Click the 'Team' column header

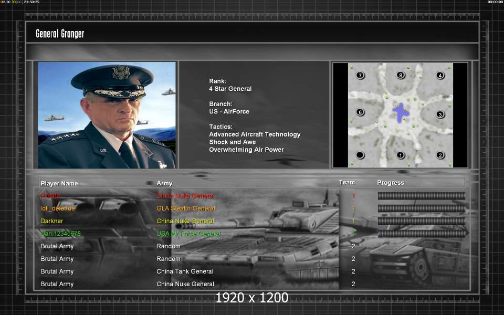click(x=347, y=182)
